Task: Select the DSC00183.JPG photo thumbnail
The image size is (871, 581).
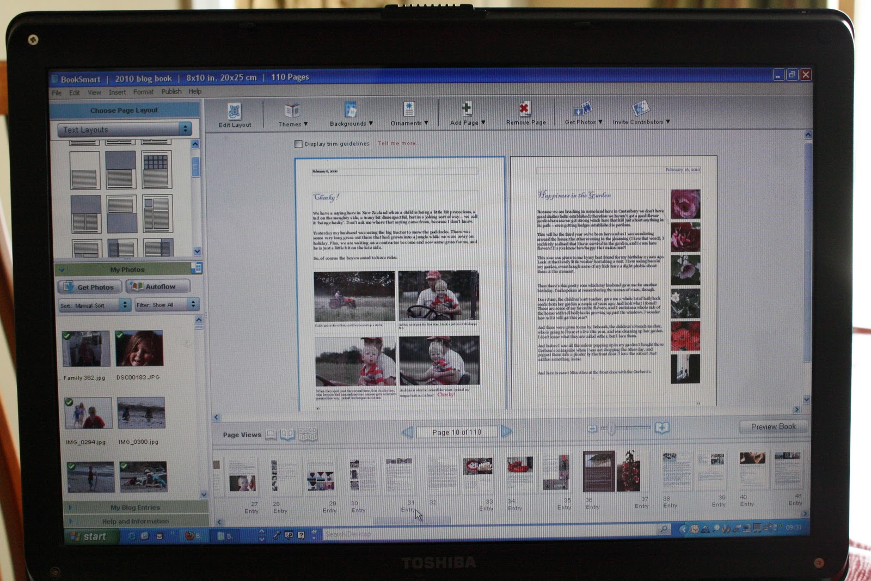Action: coord(139,348)
